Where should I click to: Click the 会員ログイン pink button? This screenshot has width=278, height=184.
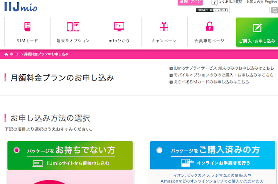(x=190, y=2)
